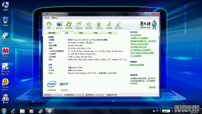The height and width of the screenshot is (114, 202).
Task: Switch to the 硬件概览 tab
Action: click(x=52, y=33)
